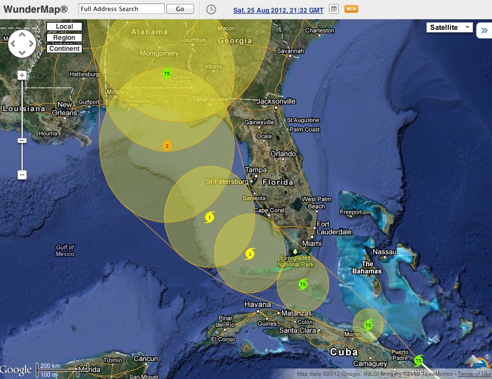Switch to Local zoom level
The height and width of the screenshot is (379, 492).
point(64,27)
